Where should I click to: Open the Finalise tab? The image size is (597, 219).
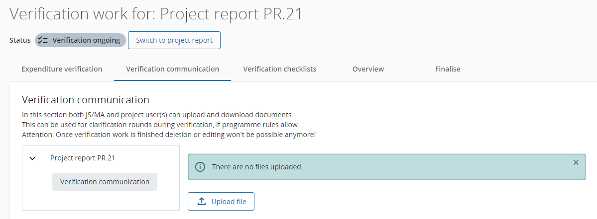click(448, 69)
